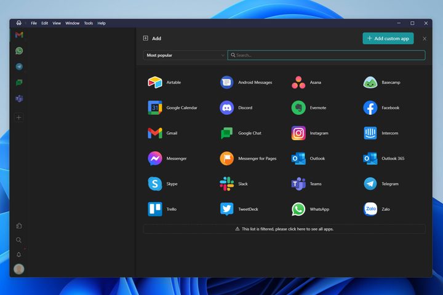Add the Trello app

click(162, 209)
